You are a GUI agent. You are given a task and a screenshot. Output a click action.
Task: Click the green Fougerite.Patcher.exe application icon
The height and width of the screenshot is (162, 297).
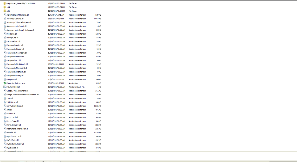[x=5, y=83]
